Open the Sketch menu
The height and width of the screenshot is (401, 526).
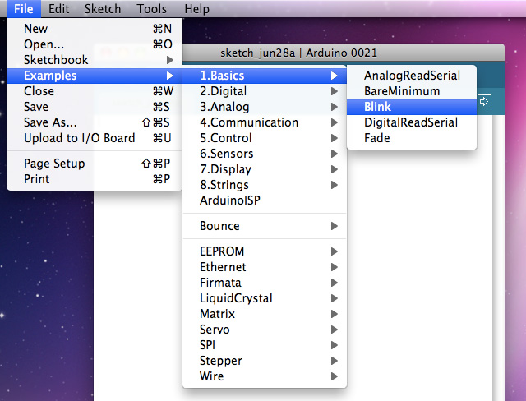click(x=103, y=9)
